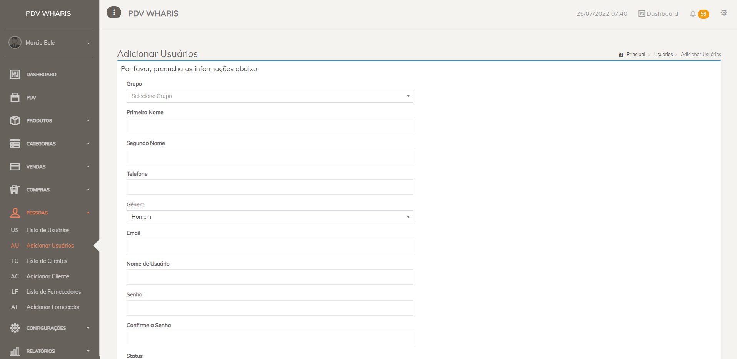Click the Dashboard sidebar icon
The image size is (737, 359).
pos(15,74)
